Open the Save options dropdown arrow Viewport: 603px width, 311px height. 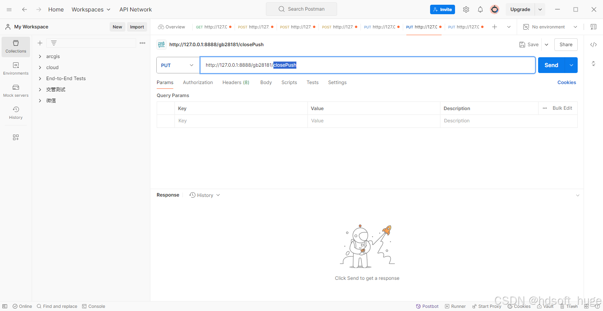pyautogui.click(x=546, y=45)
